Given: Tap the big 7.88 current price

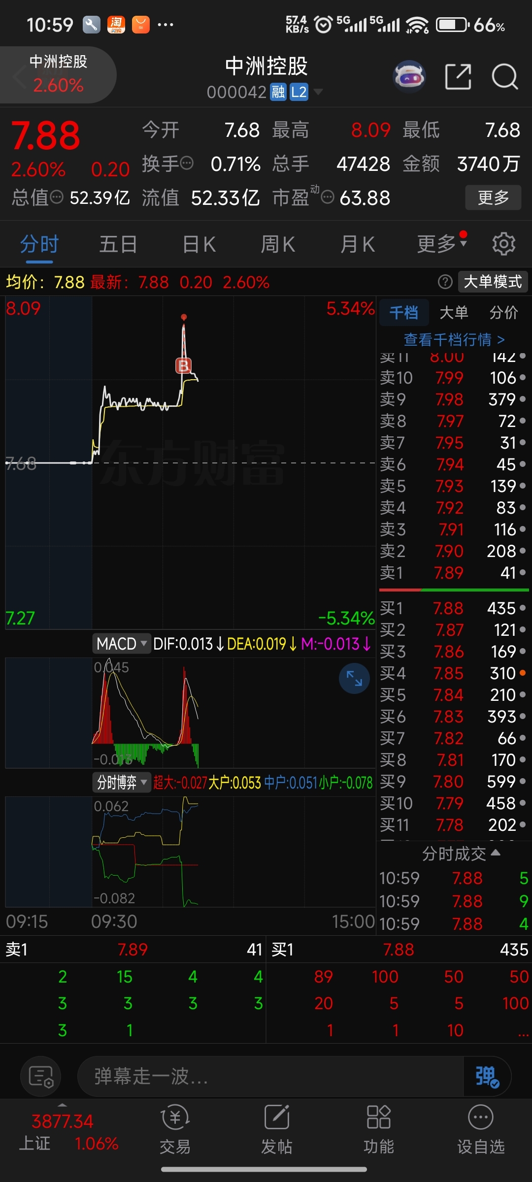Looking at the screenshot, I should 45,136.
